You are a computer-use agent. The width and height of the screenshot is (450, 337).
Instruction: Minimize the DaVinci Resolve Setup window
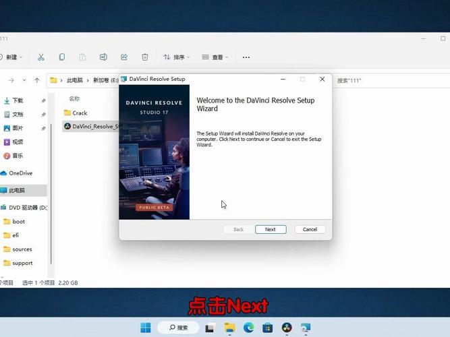click(283, 79)
